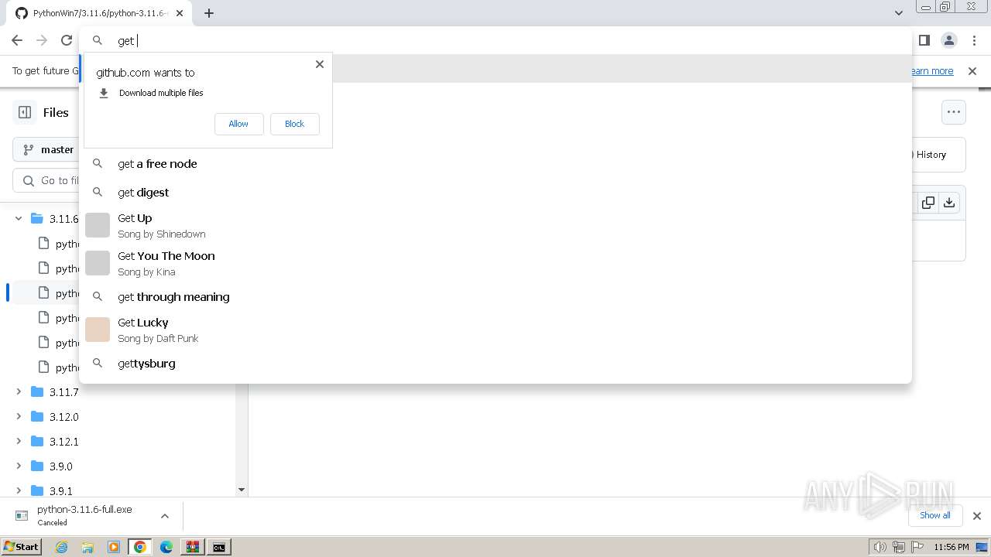Open the three-dots more options button
Screen dimensions: 991x557
954,112
